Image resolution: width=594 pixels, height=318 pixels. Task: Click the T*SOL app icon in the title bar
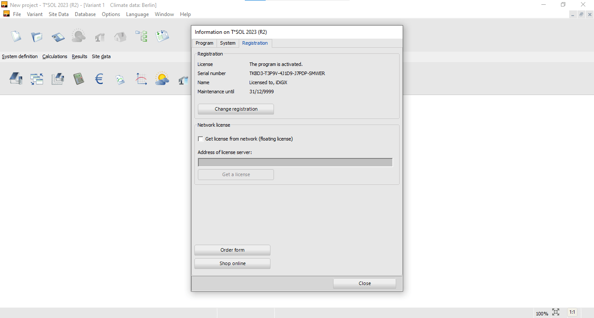(4, 5)
